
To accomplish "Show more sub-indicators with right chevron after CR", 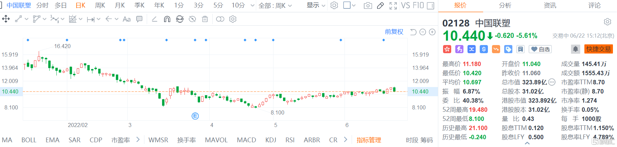I will 346,140.
